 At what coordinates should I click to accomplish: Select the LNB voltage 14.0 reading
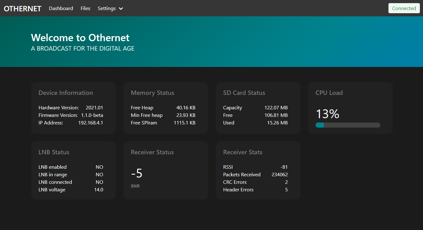point(99,190)
